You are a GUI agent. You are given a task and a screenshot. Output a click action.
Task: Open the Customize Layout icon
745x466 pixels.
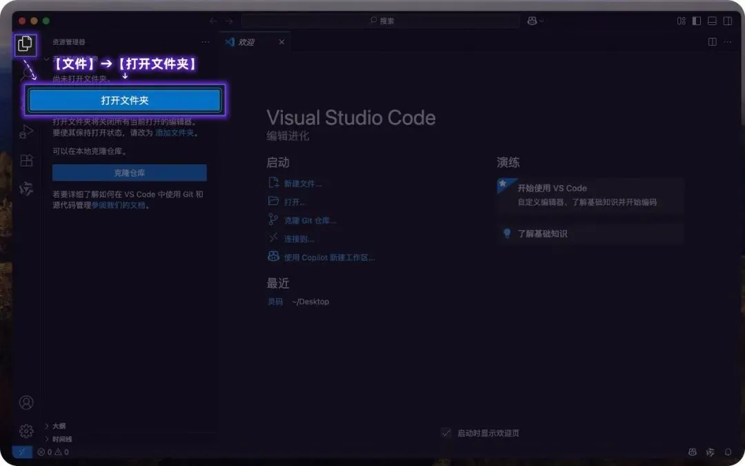682,21
